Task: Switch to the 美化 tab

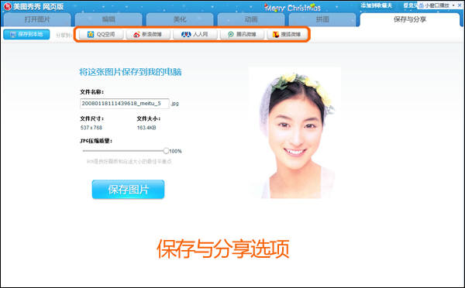Action: (x=180, y=19)
